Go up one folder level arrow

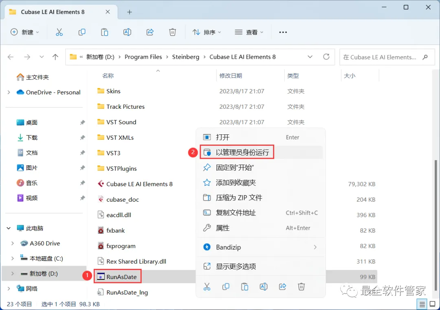tap(55, 57)
